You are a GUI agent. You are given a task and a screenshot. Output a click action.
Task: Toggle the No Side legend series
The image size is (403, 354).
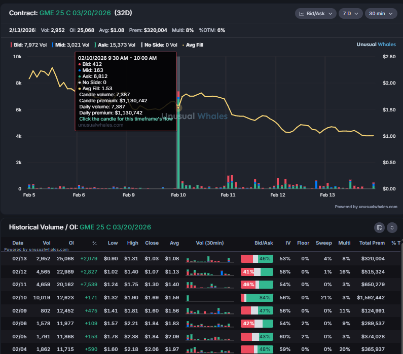pyautogui.click(x=159, y=45)
